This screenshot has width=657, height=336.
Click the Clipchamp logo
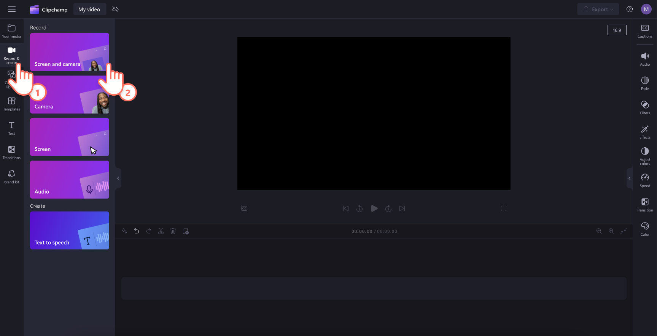click(x=49, y=9)
